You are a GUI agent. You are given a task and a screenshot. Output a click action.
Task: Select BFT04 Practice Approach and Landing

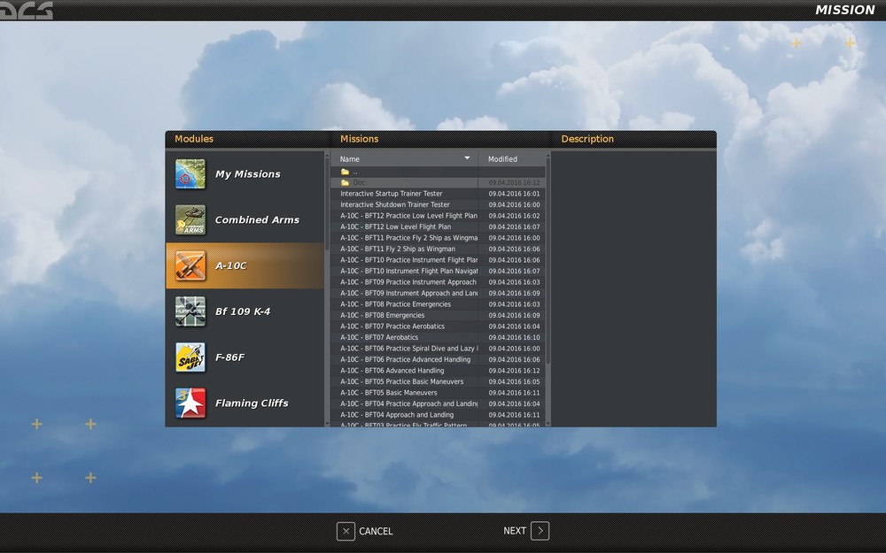pyautogui.click(x=439, y=404)
